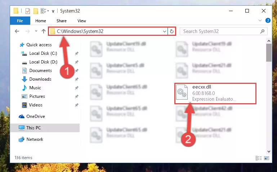
Task: Click the pin icon next to Music
Action: click(x=76, y=88)
